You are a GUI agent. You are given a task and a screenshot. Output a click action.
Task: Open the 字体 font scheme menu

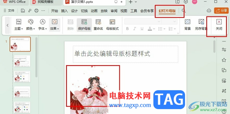pos(42,25)
